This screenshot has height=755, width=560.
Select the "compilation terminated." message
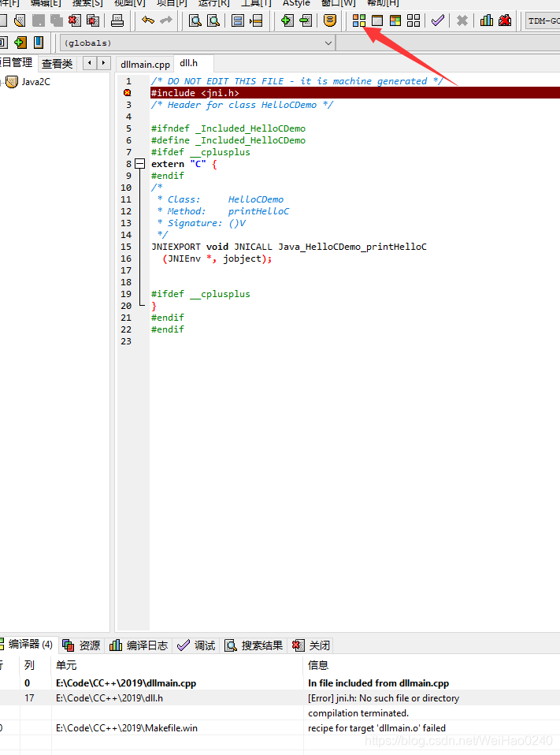(280, 712)
